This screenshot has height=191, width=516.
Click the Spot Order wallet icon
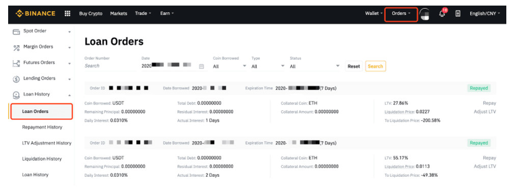16,32
